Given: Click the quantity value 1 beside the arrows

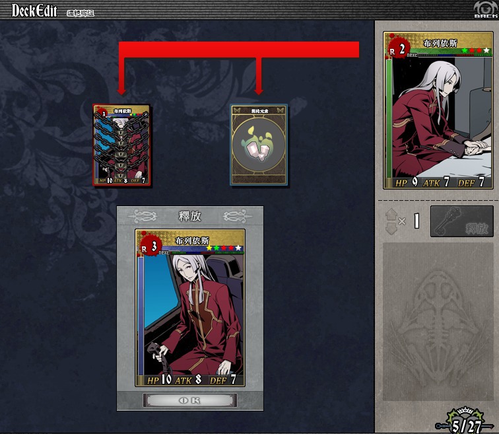Looking at the screenshot, I should (x=416, y=221).
